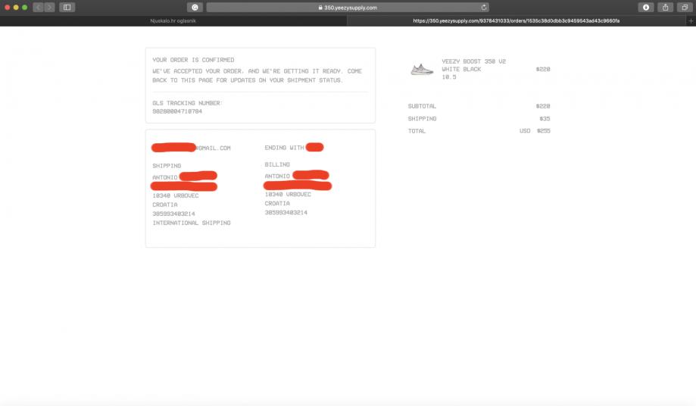The width and height of the screenshot is (696, 406).
Task: Click the billing 10340 VRBOVEC address line
Action: [x=288, y=195]
